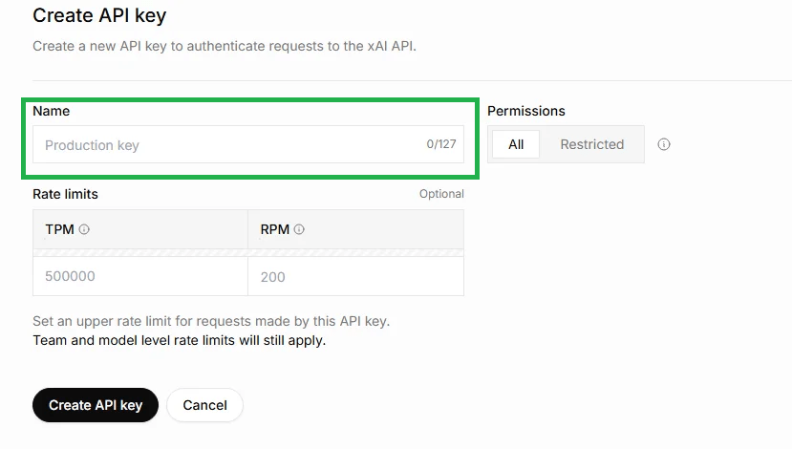Screen dimensions: 792x449
Task: Click the upper rate limit help text
Action: (x=211, y=321)
